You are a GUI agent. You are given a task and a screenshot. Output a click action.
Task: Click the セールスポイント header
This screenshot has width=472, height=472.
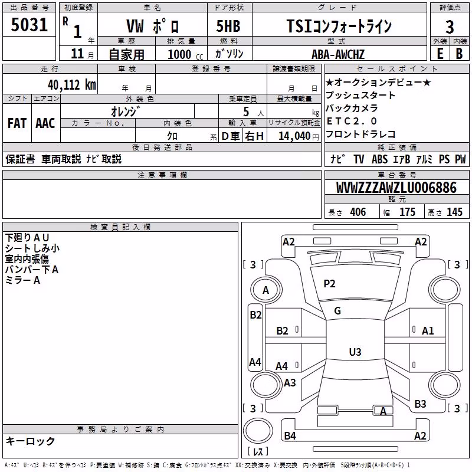tap(396, 68)
